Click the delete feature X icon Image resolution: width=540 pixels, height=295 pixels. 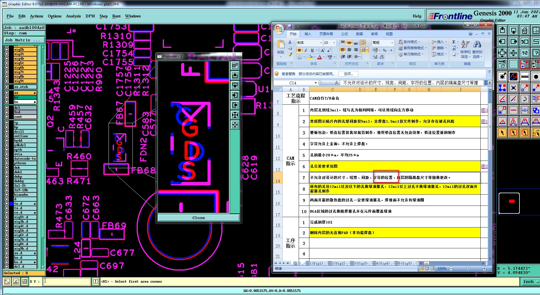coord(514,88)
